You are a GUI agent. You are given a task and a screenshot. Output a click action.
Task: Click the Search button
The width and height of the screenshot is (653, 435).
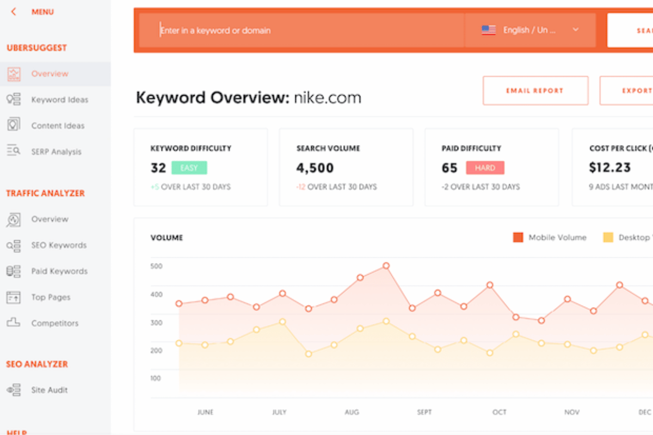pyautogui.click(x=630, y=30)
